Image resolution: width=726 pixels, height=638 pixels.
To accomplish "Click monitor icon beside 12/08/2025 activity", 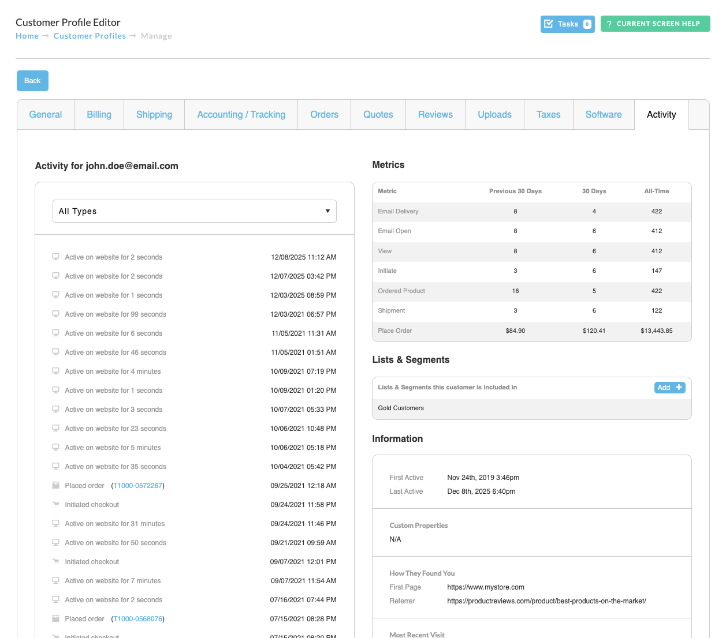I will pyautogui.click(x=56, y=257).
